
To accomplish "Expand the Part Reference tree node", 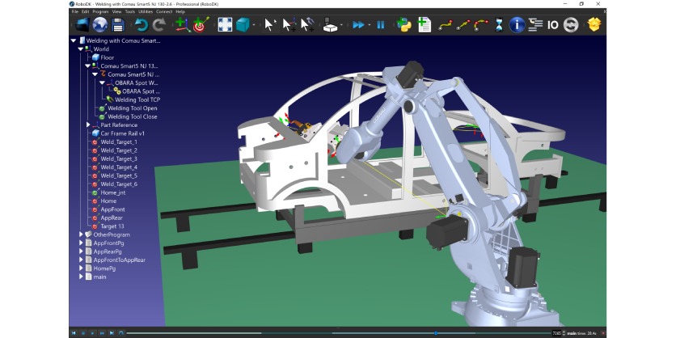I will pyautogui.click(x=88, y=125).
